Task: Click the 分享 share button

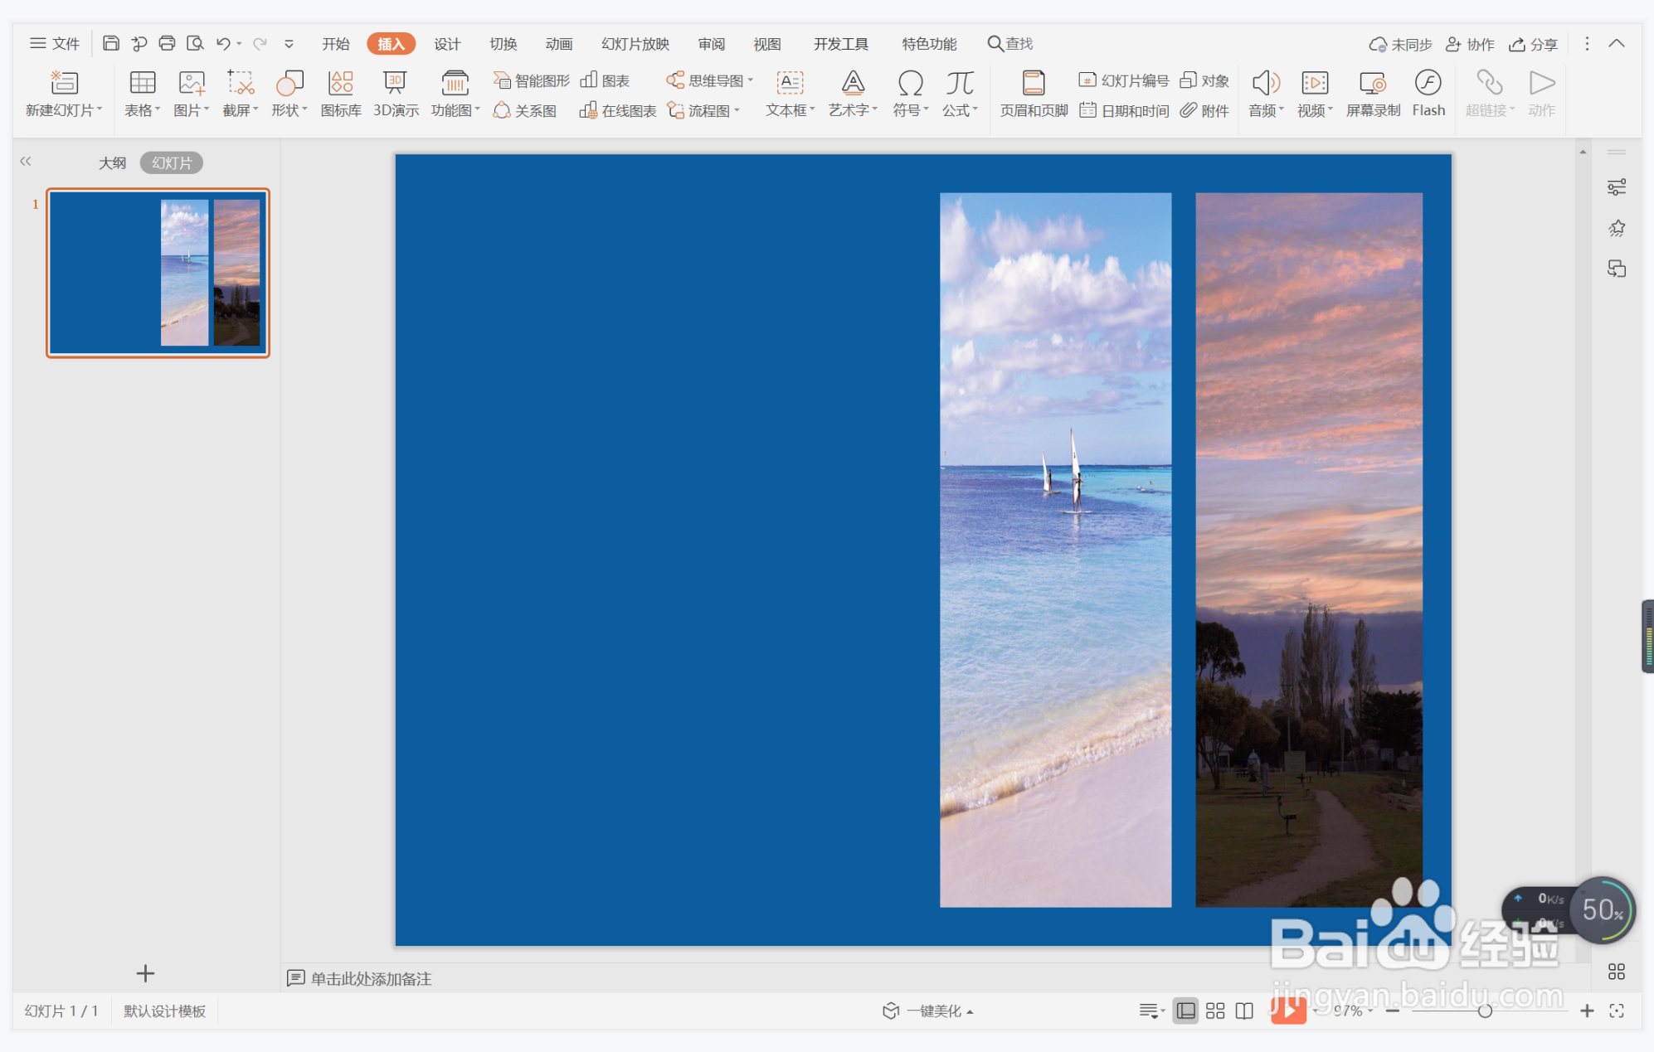Action: 1534,44
